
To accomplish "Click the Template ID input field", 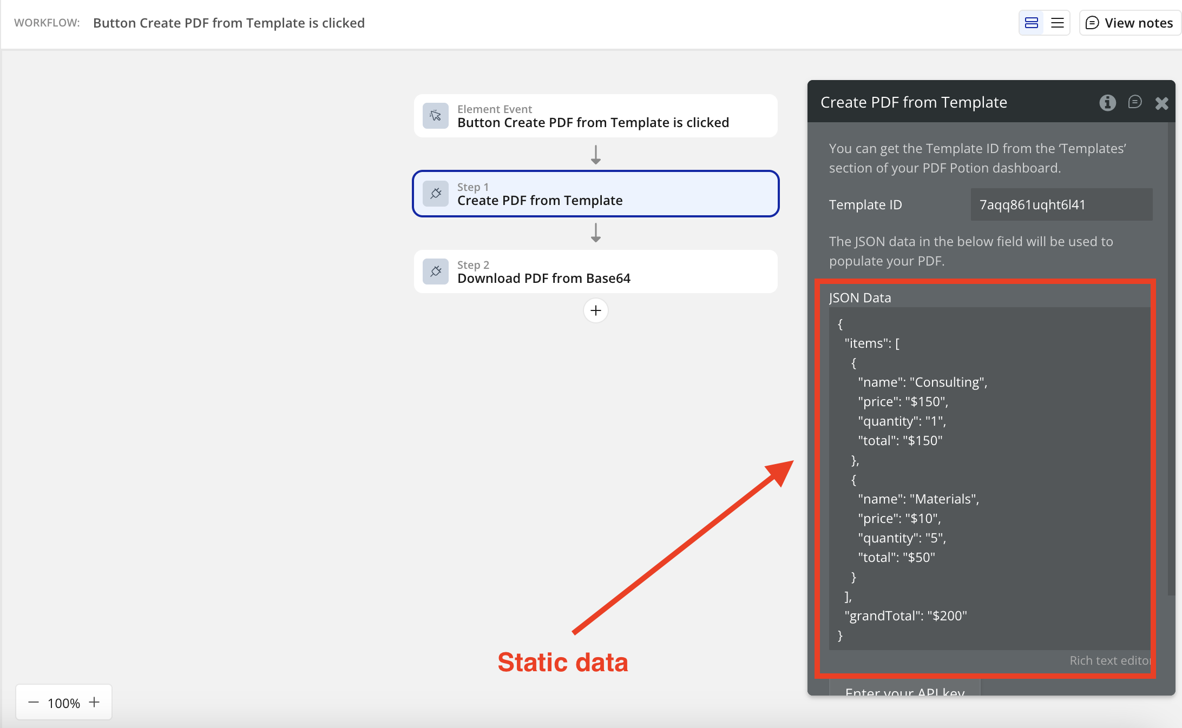I will click(x=1061, y=204).
